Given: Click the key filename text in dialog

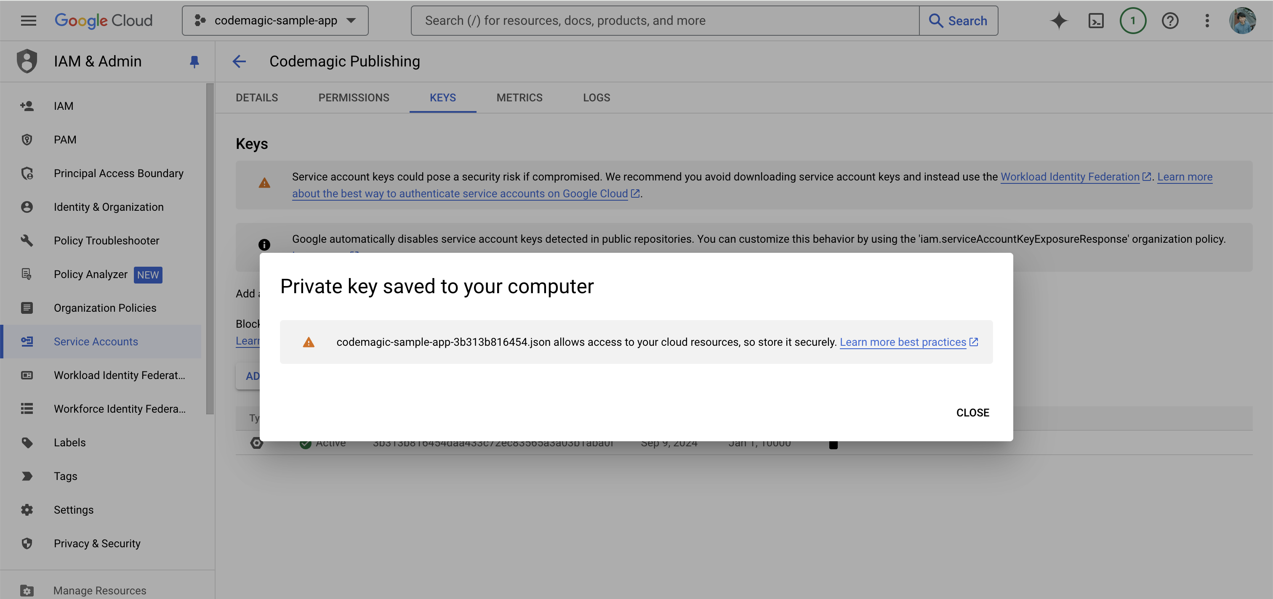Looking at the screenshot, I should (x=443, y=342).
